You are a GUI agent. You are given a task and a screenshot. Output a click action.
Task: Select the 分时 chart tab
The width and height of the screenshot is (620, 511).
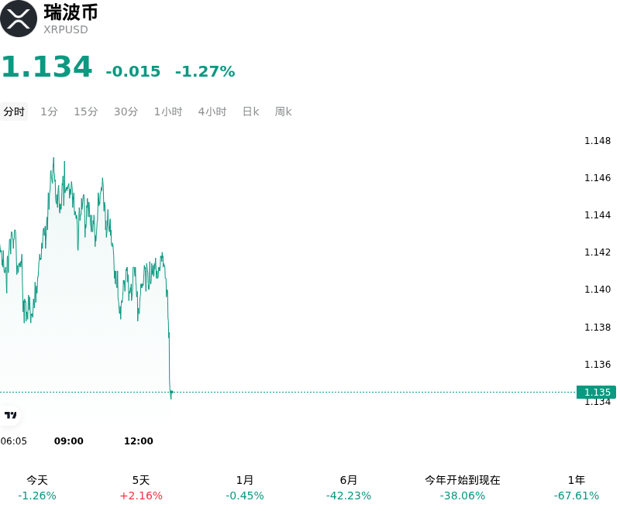tap(14, 111)
